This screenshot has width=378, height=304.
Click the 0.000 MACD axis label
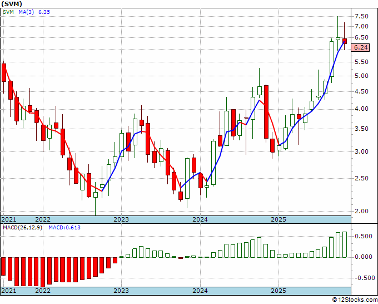point(364,257)
